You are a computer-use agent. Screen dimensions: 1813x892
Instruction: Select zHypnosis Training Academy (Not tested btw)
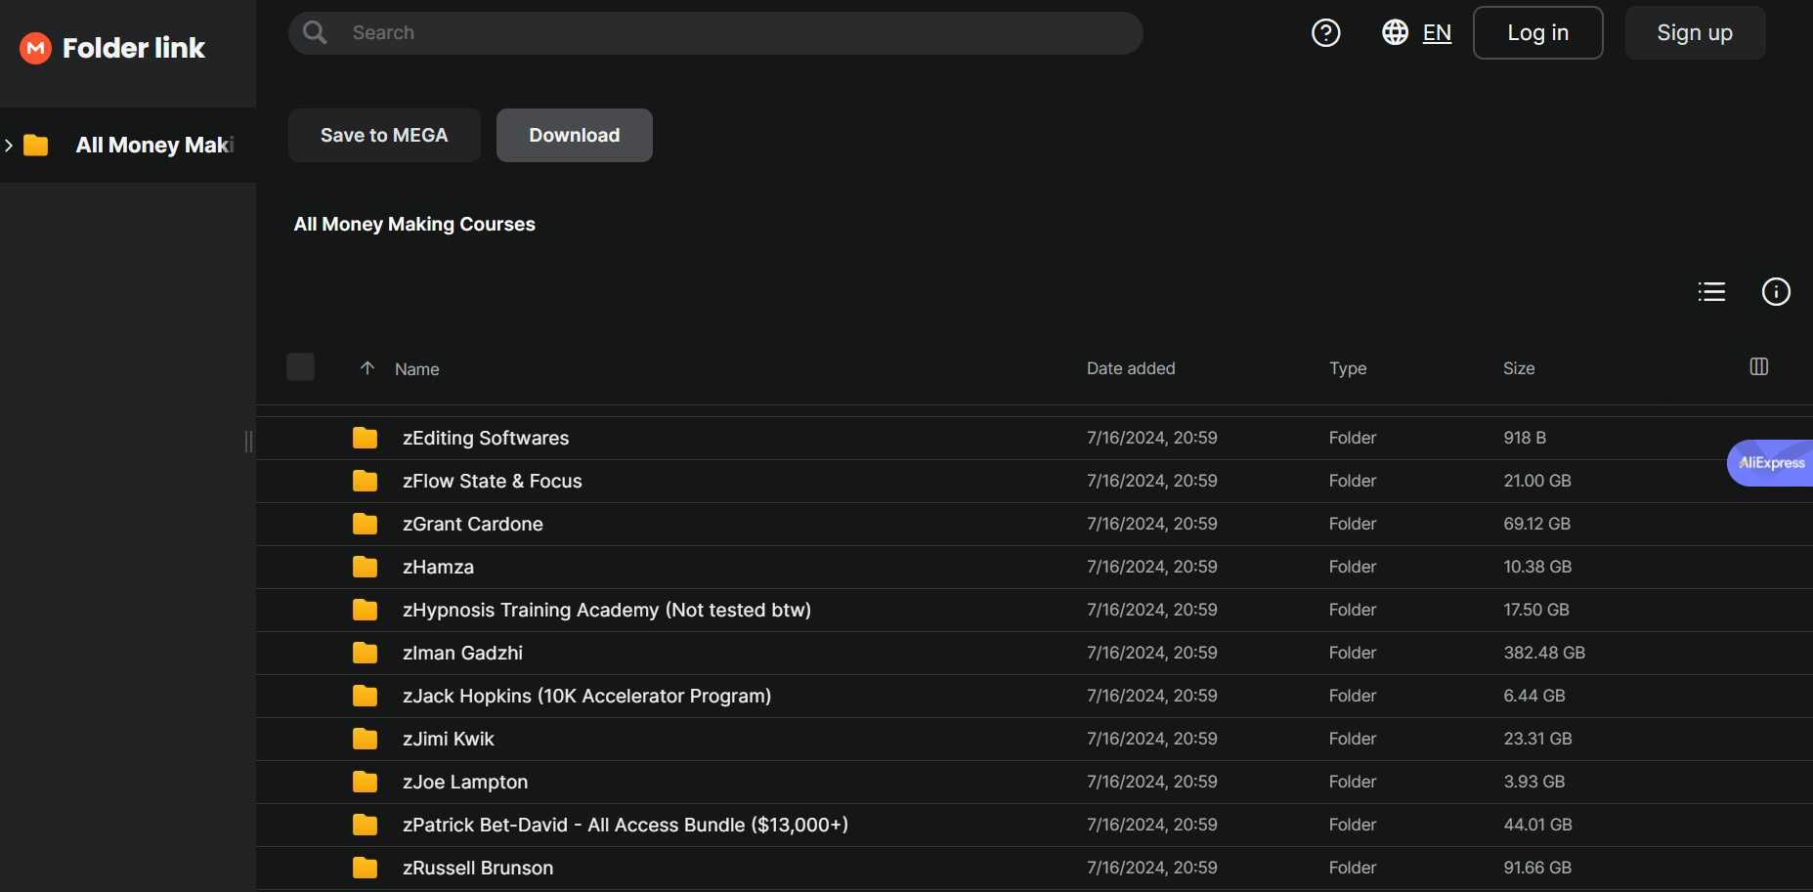(x=607, y=610)
